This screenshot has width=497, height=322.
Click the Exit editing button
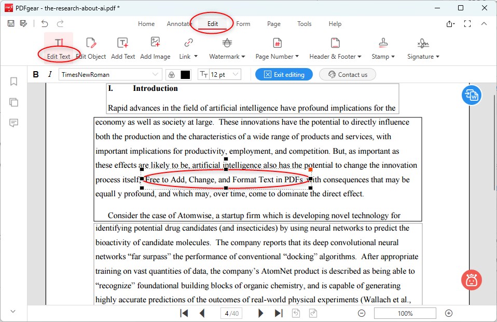(x=284, y=74)
